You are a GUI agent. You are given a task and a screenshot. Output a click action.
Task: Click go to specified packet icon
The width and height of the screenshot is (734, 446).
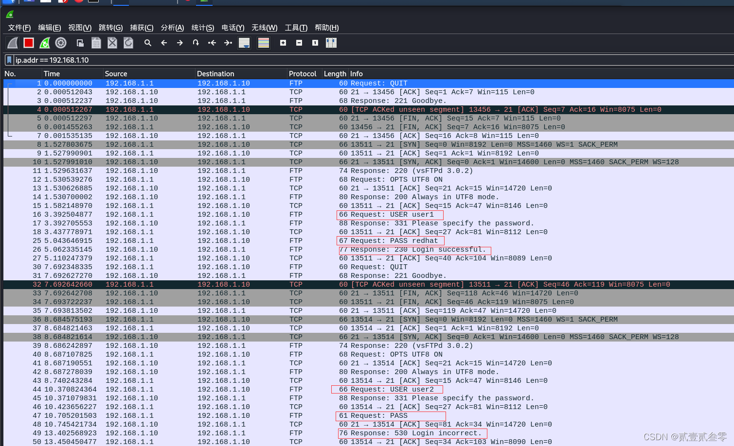[x=196, y=43]
